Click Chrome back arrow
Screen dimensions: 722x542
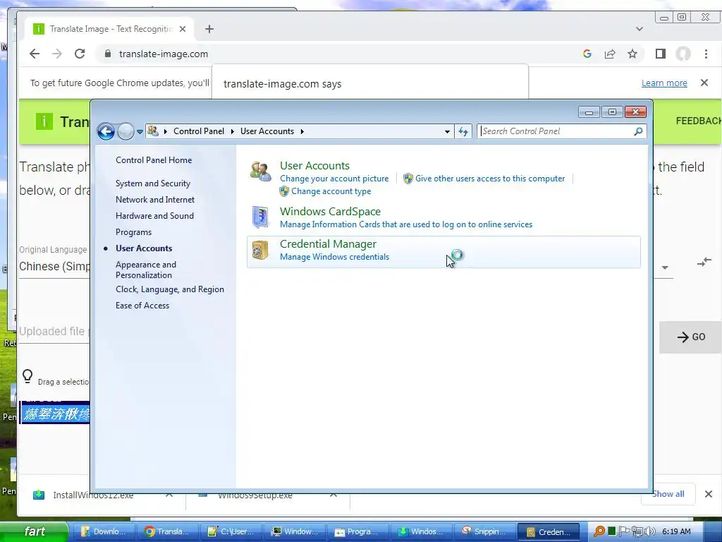pos(35,54)
